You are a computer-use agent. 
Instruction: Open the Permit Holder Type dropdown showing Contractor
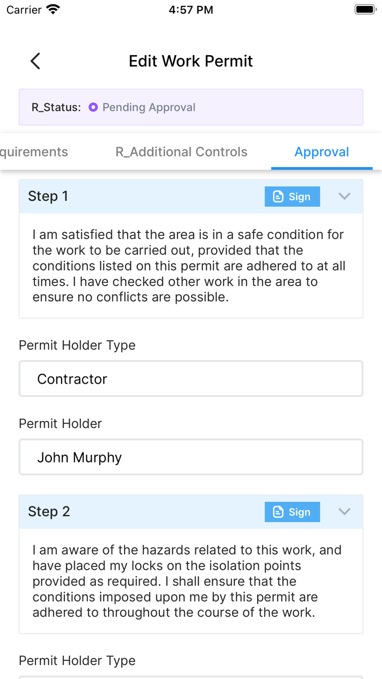tap(191, 379)
